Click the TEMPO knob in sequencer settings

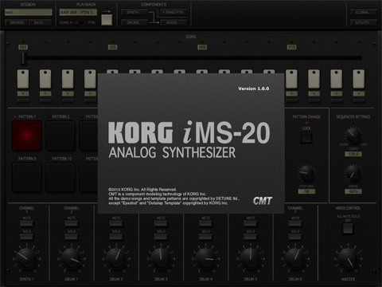click(x=353, y=136)
